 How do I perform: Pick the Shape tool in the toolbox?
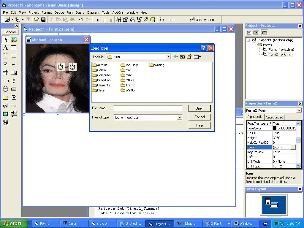click(6, 106)
